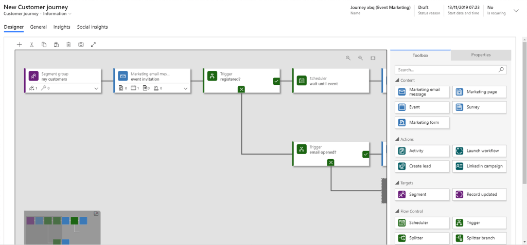Click the Delete trash icon
527x245 pixels.
68,44
